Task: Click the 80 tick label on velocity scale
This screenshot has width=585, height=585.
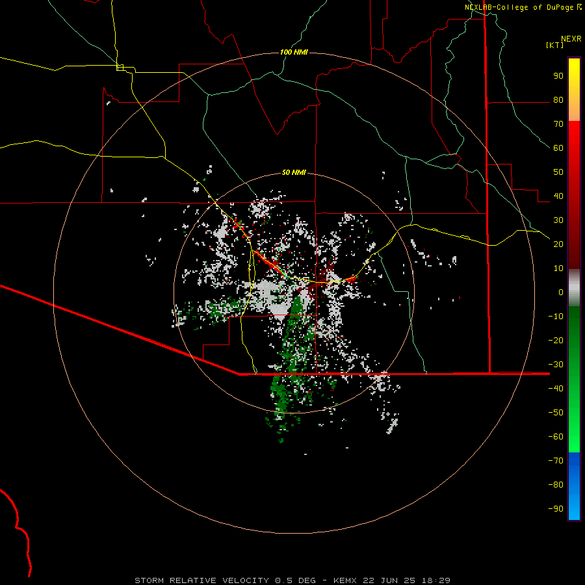Action: coord(558,100)
